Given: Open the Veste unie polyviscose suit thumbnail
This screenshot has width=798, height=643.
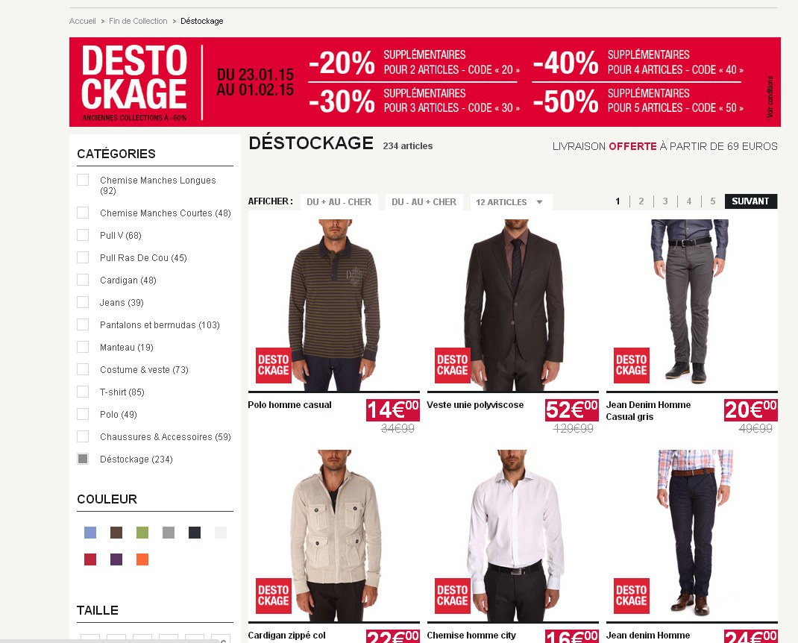Looking at the screenshot, I should pos(513,305).
